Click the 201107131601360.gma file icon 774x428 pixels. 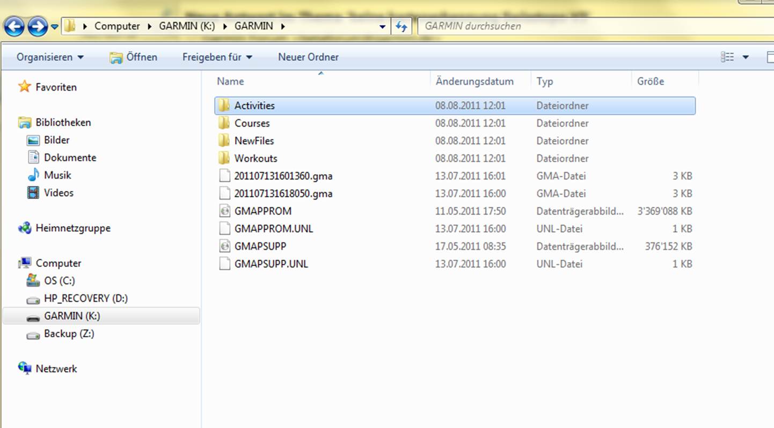[224, 176]
